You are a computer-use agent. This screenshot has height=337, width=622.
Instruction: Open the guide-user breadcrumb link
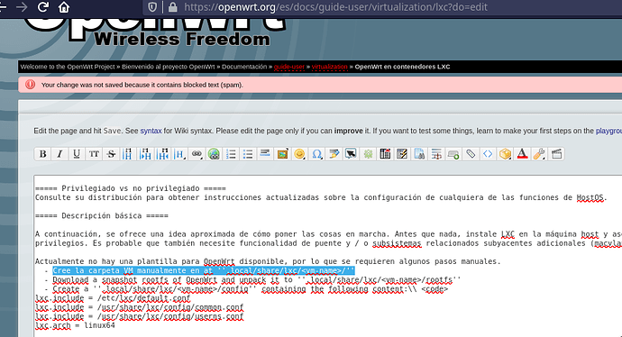[288, 67]
